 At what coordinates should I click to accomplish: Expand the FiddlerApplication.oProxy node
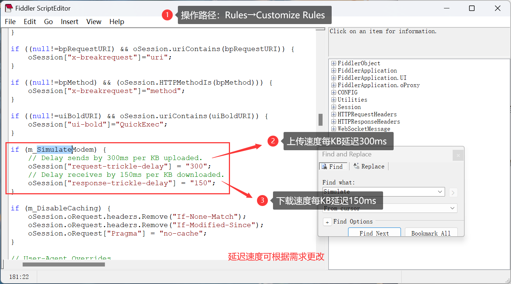(x=333, y=85)
